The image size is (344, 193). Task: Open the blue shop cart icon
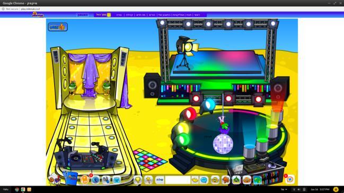[117, 180]
